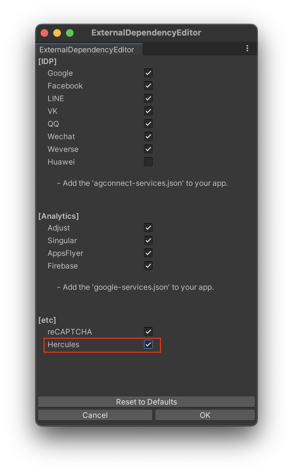The height and width of the screenshot is (473, 293).
Task: Disable the Wechat checkbox
Action: point(148,136)
